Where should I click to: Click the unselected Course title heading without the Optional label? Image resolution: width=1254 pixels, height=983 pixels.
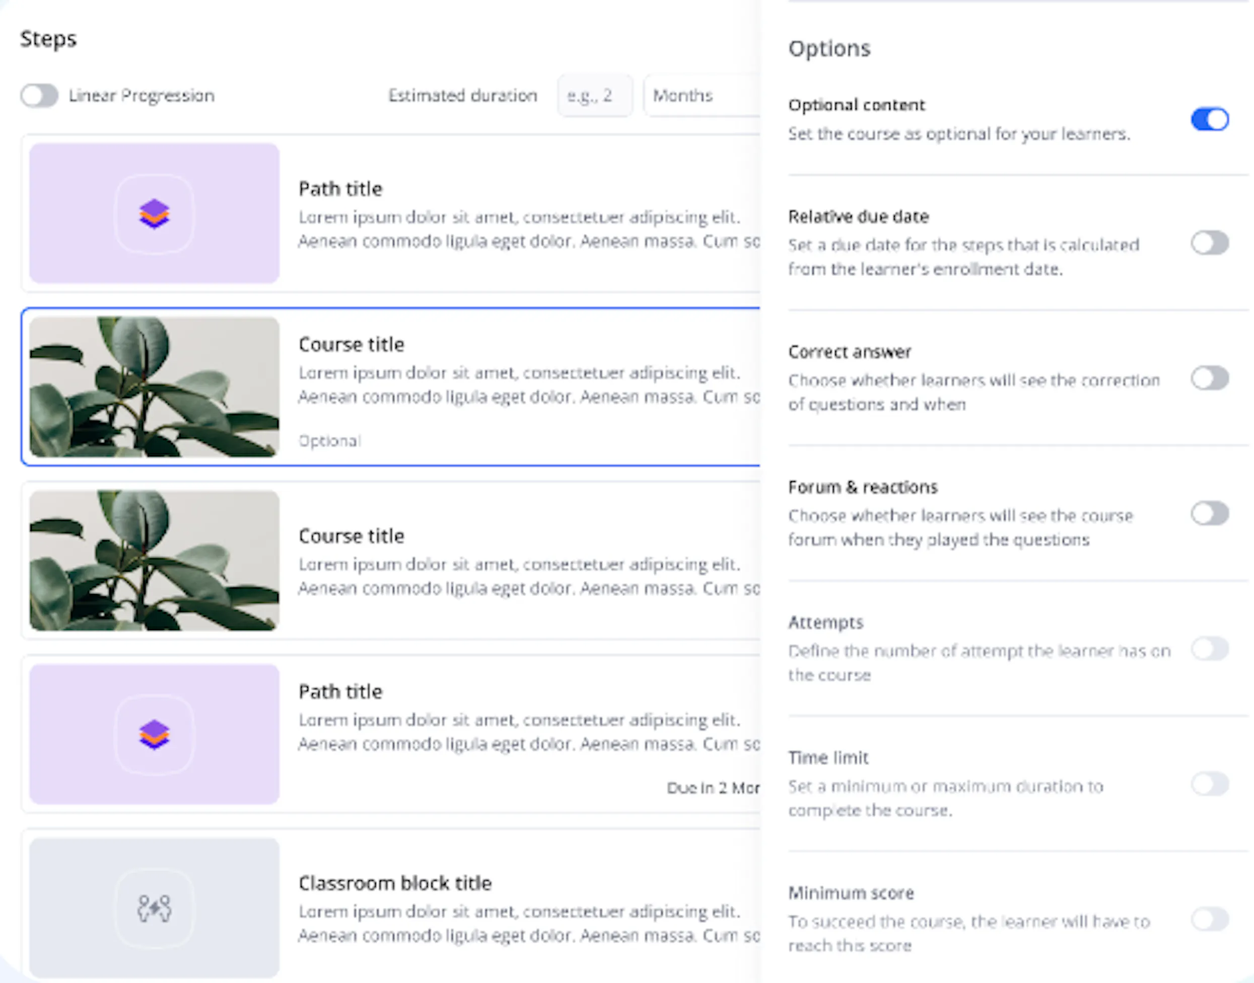[351, 536]
